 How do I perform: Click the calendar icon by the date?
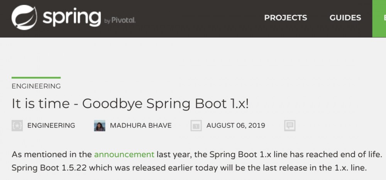(196, 126)
